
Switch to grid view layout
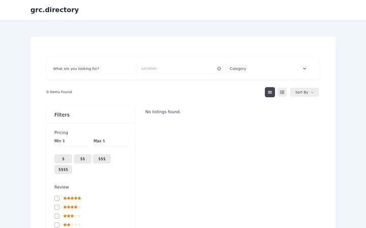(x=270, y=92)
